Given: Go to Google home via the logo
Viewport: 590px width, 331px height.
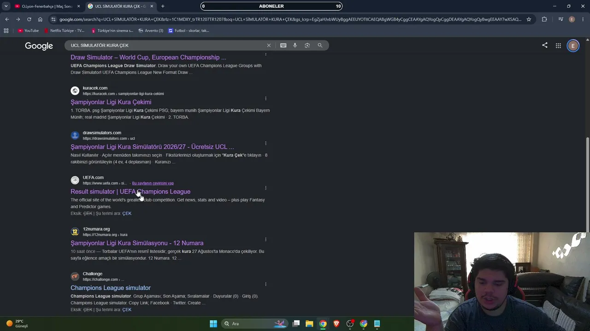Looking at the screenshot, I should pos(39,46).
